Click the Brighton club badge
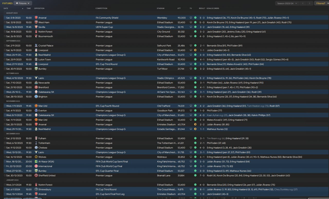Image resolution: width=329 pixels, height=199 pixels. [x=36, y=97]
